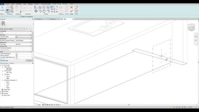Switch to Ref. Level view tab
This screenshot has width=199, height=112.
[x=53, y=19]
